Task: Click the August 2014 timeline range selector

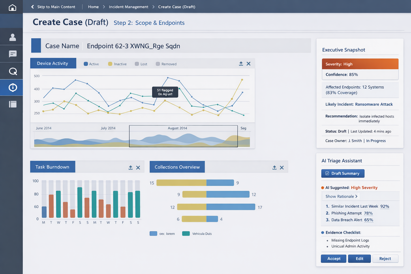Action: click(183, 136)
